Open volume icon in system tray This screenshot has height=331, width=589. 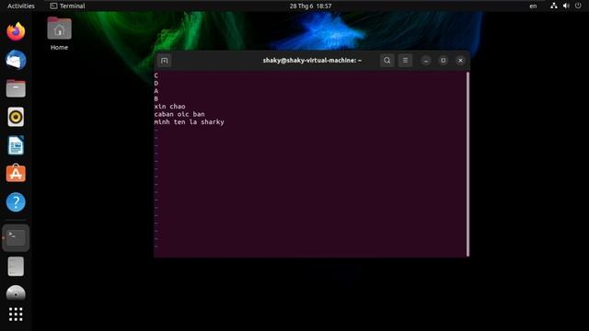[566, 6]
